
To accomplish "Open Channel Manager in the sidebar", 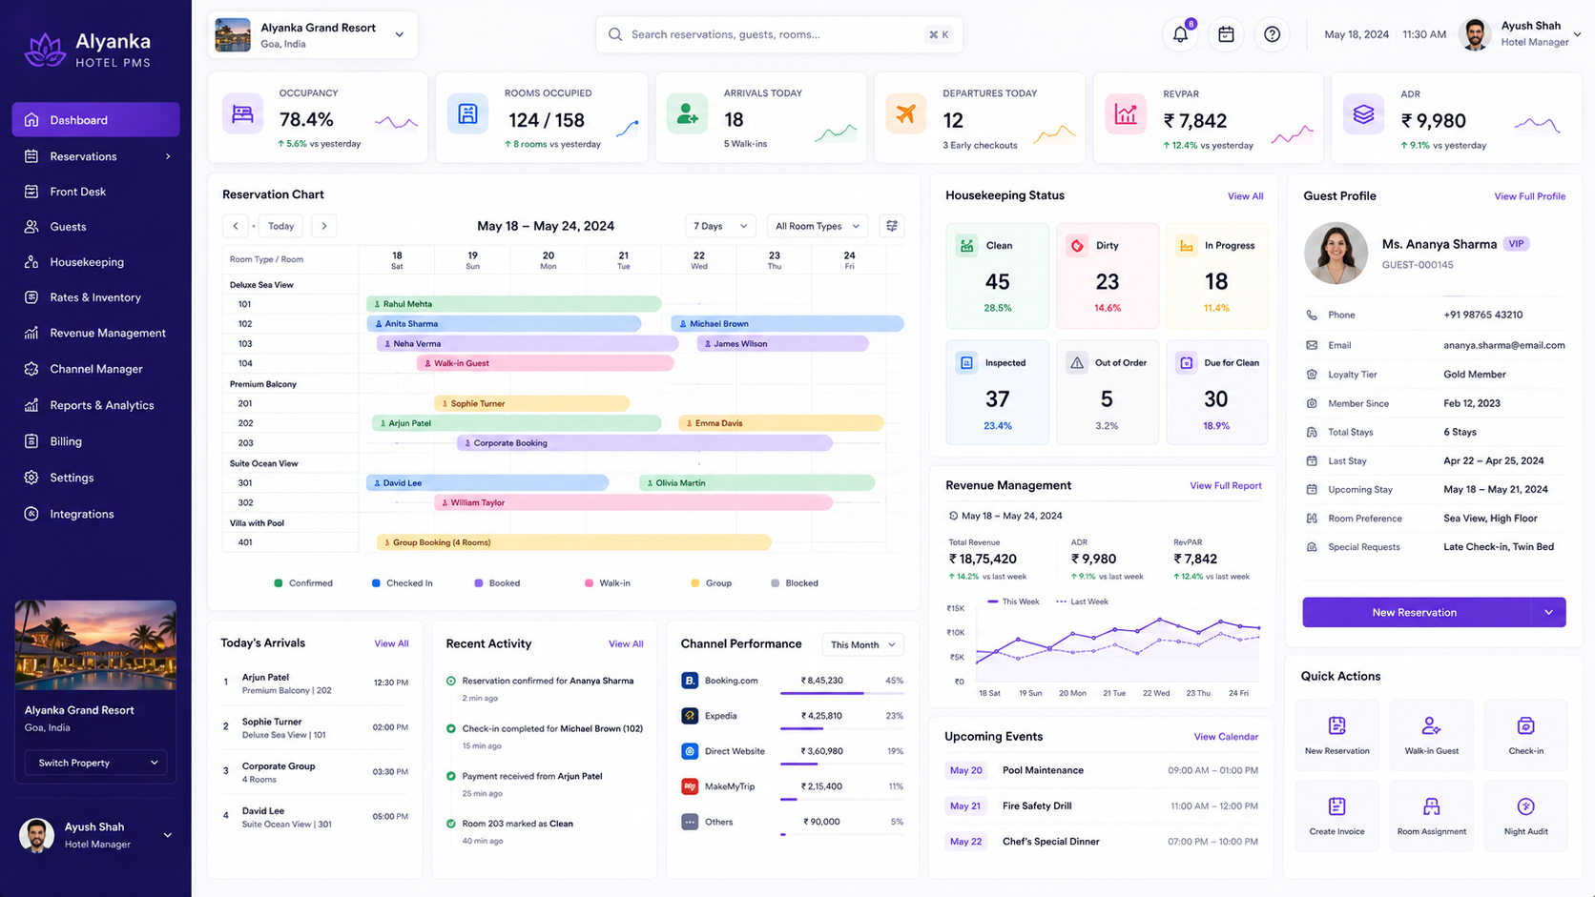I will click(x=96, y=369).
